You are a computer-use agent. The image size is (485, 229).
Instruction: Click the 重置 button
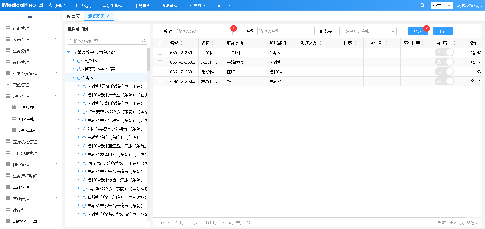442,31
